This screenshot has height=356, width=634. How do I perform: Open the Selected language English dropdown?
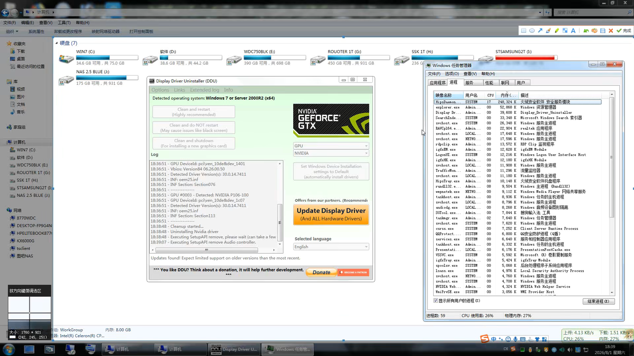coord(331,247)
